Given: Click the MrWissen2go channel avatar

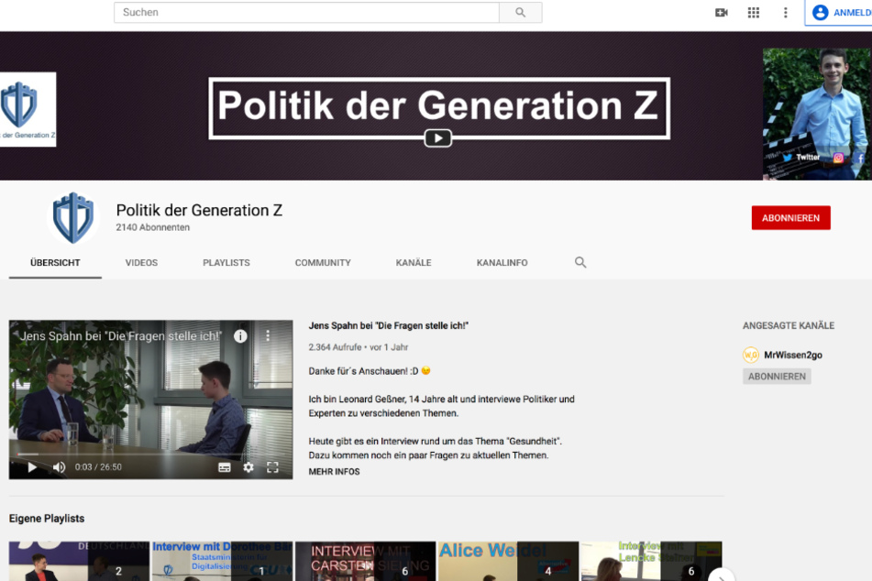Looking at the screenshot, I should (x=751, y=355).
